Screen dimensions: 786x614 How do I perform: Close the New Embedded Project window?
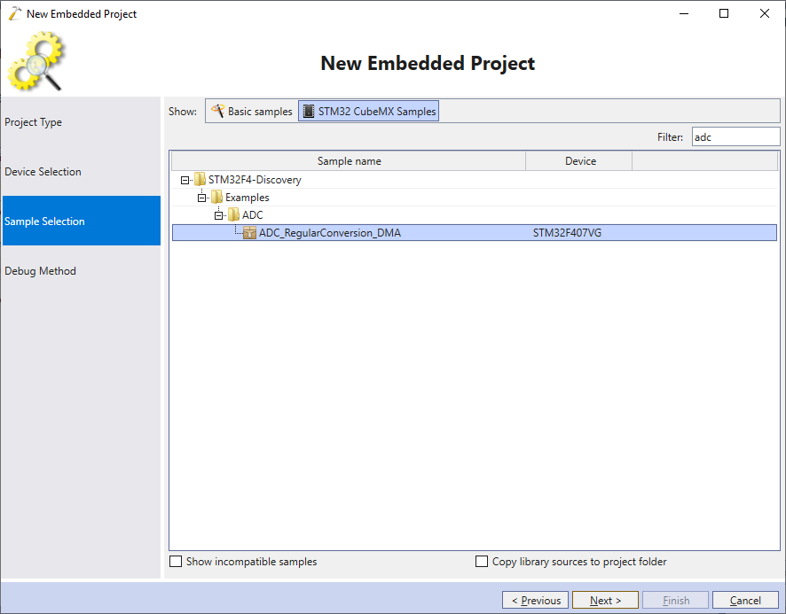point(765,13)
